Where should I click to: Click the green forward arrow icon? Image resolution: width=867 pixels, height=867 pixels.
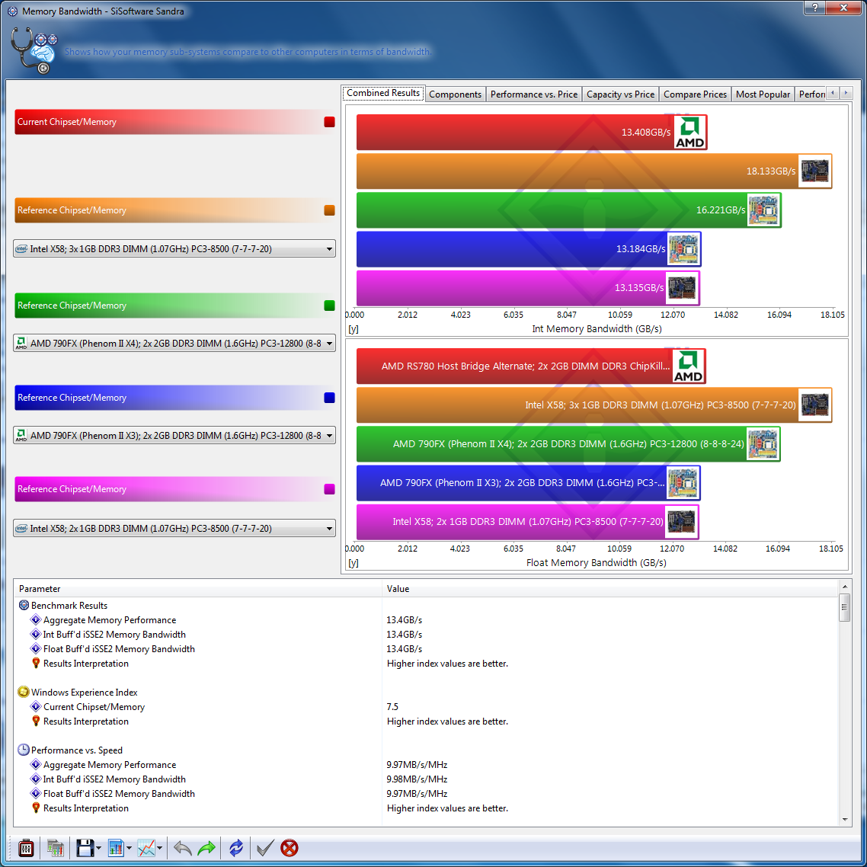206,848
